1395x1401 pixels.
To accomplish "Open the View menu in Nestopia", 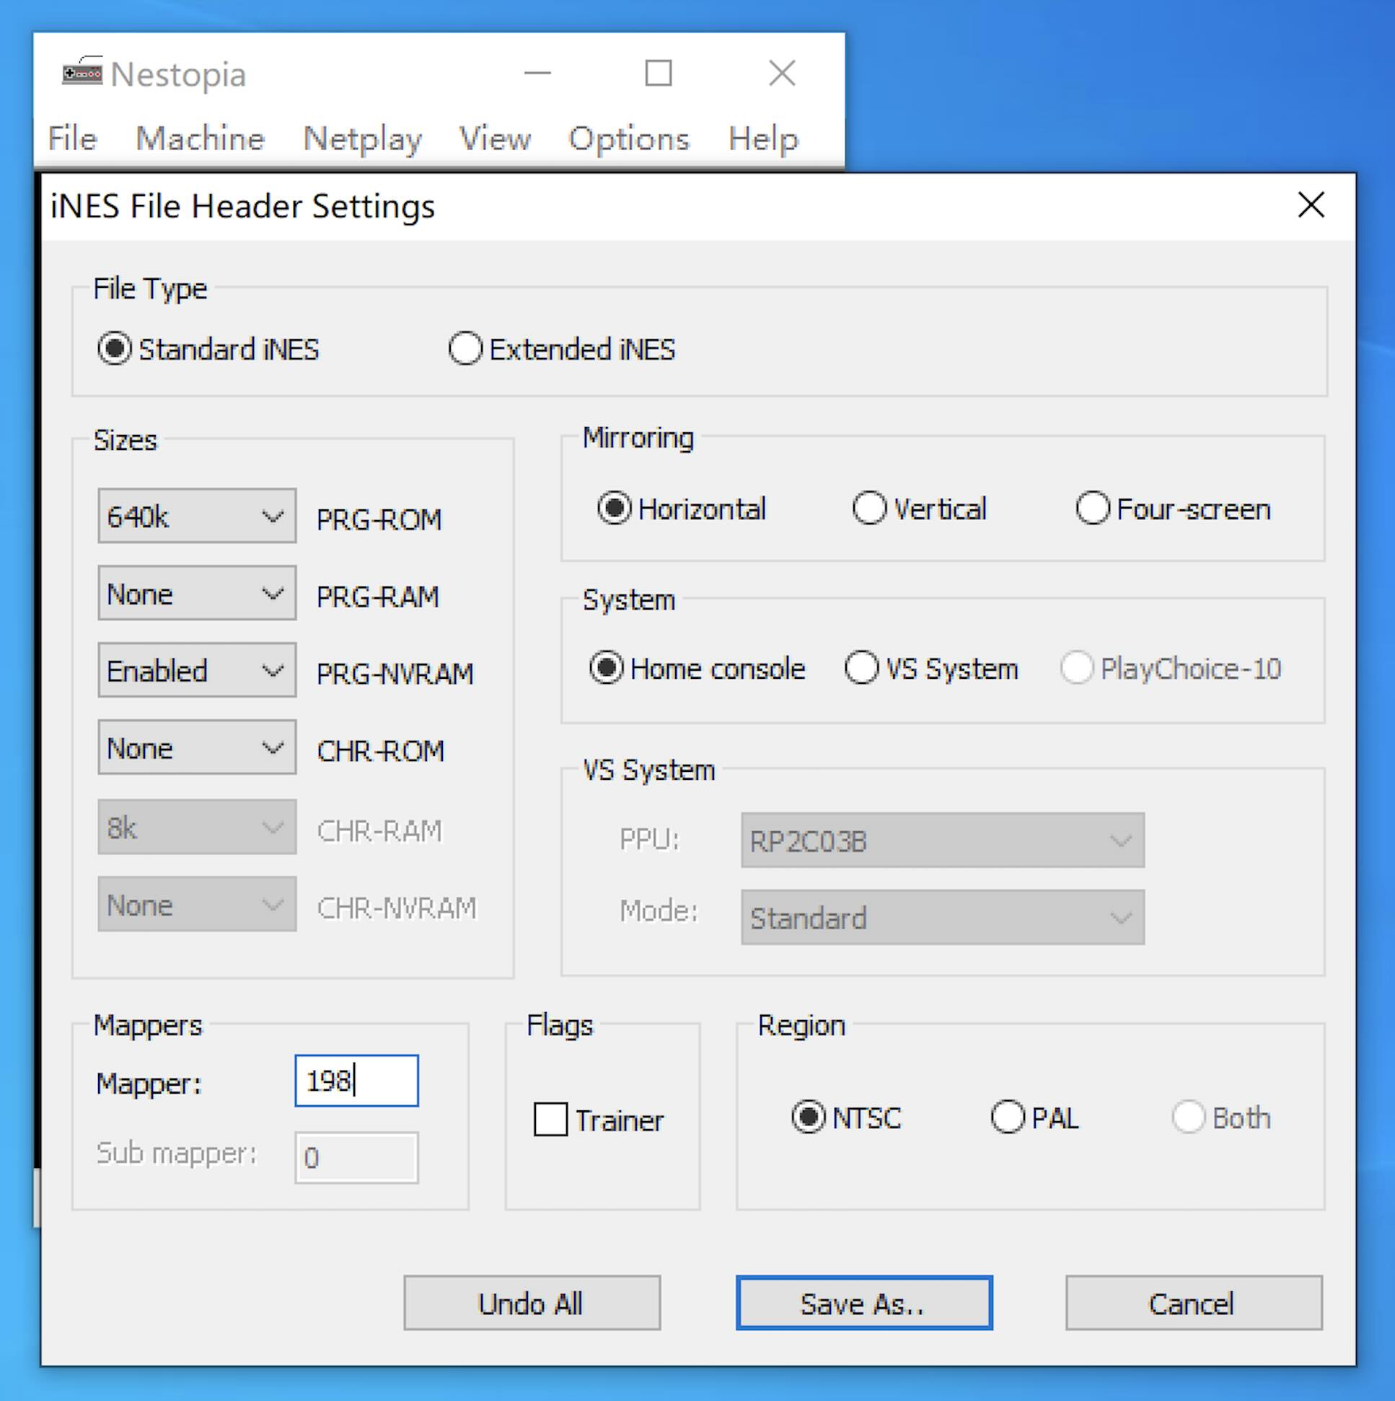I will click(495, 138).
